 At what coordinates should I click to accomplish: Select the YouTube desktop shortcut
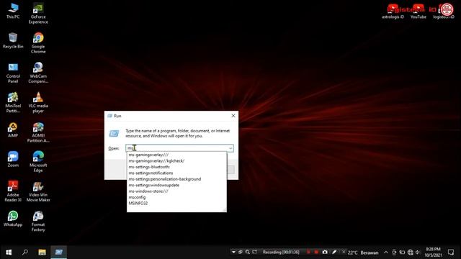click(x=418, y=12)
